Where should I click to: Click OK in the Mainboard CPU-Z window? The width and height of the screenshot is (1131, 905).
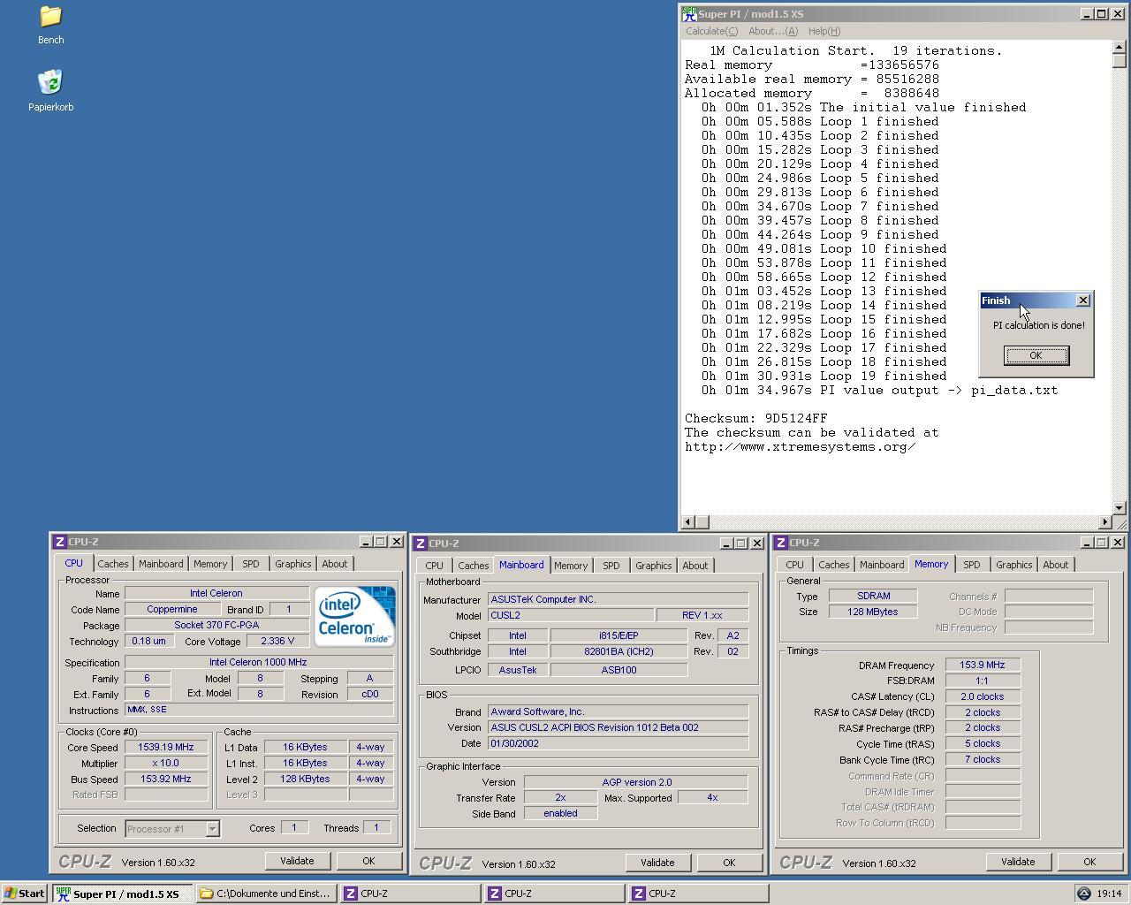pos(729,863)
